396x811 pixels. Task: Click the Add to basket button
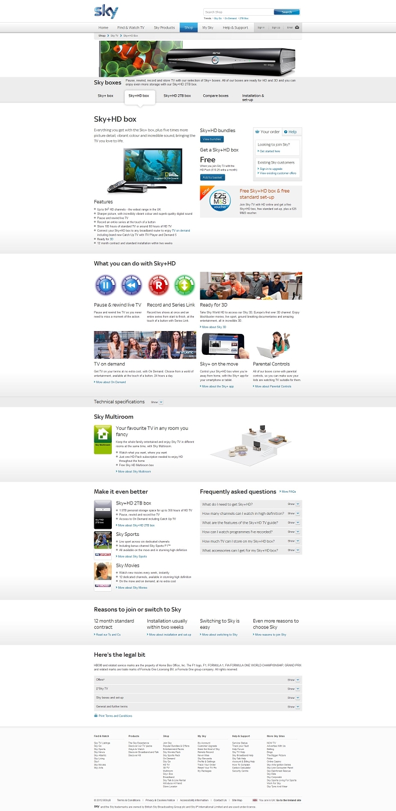(212, 177)
